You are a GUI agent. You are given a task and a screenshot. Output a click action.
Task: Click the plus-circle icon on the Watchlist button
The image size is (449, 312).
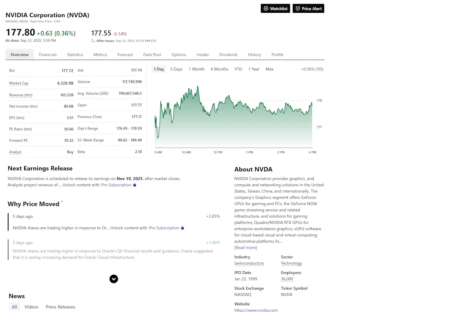coord(266,8)
